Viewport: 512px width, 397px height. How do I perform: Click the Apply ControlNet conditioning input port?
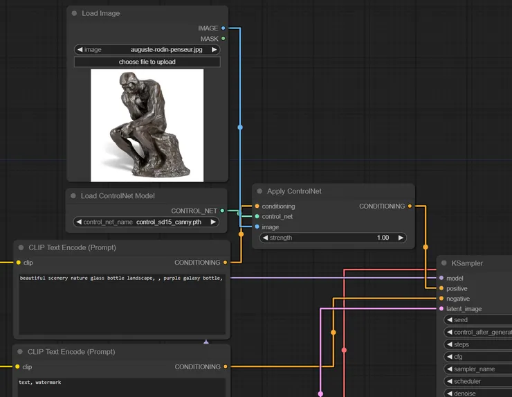click(257, 206)
